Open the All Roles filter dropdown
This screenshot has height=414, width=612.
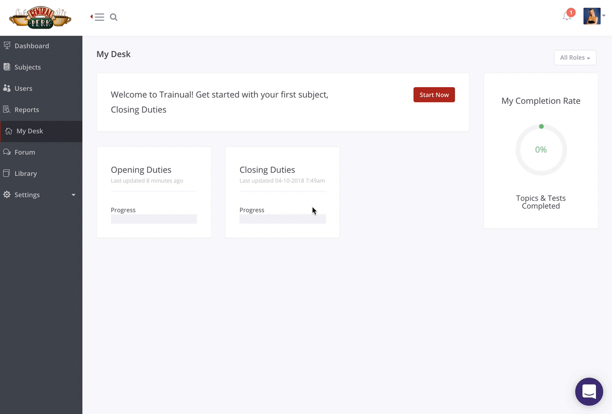pyautogui.click(x=575, y=58)
